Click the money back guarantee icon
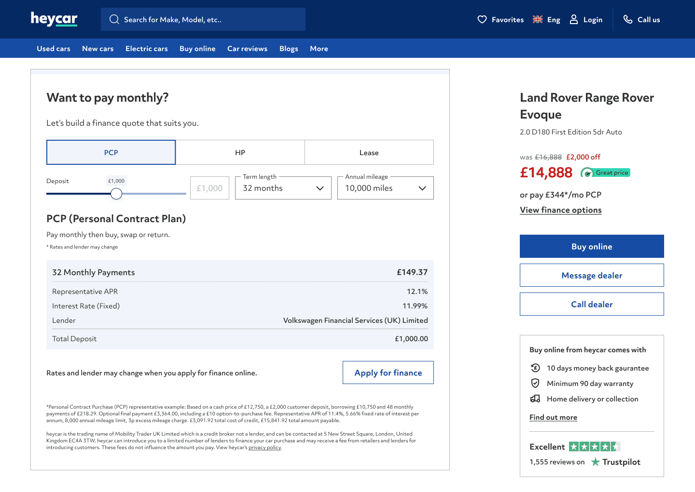695x492 pixels. click(x=535, y=368)
